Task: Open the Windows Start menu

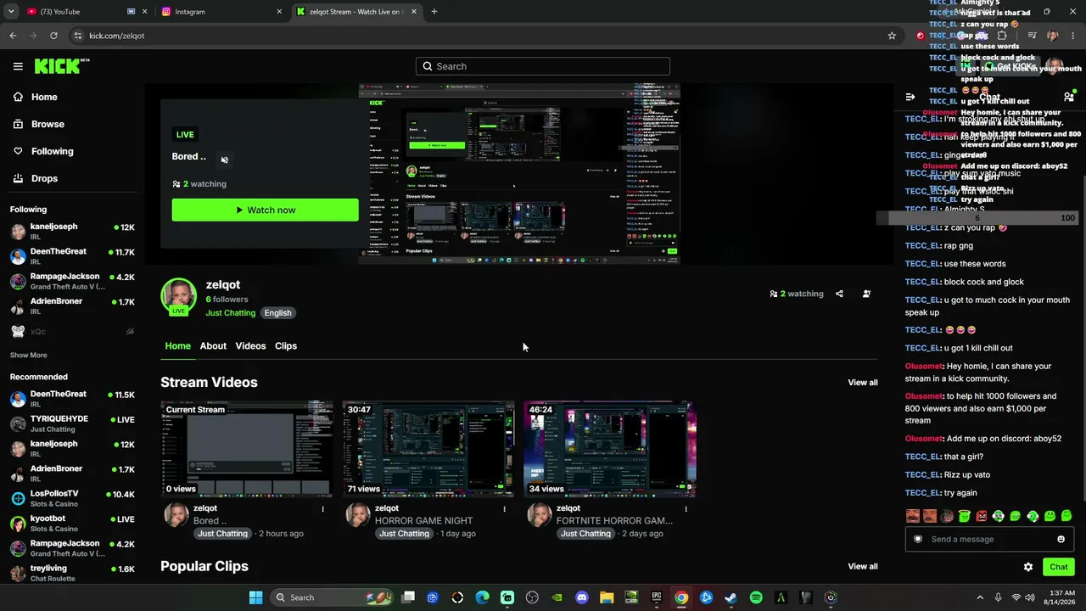Action: coord(255,597)
